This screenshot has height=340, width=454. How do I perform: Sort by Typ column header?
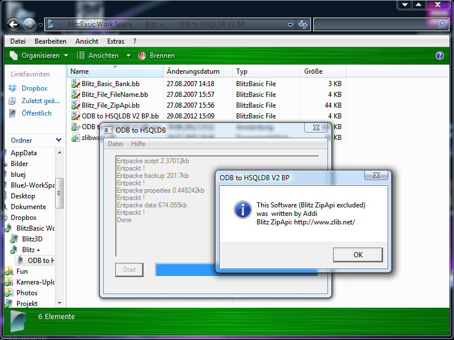266,71
